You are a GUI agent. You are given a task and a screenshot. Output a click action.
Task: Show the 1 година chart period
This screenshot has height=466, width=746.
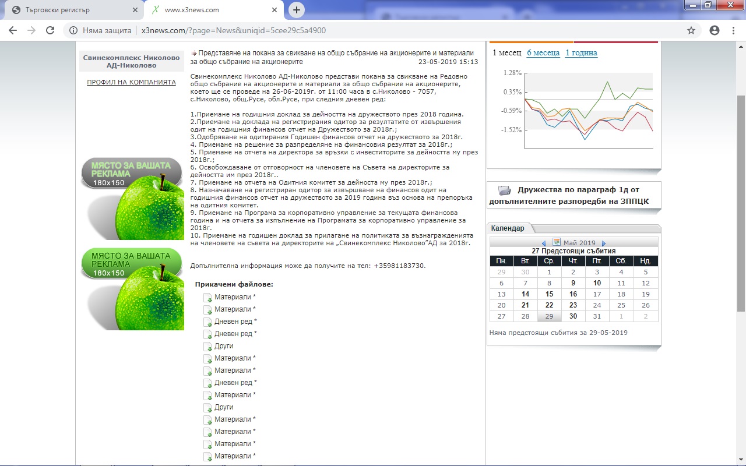(x=581, y=52)
